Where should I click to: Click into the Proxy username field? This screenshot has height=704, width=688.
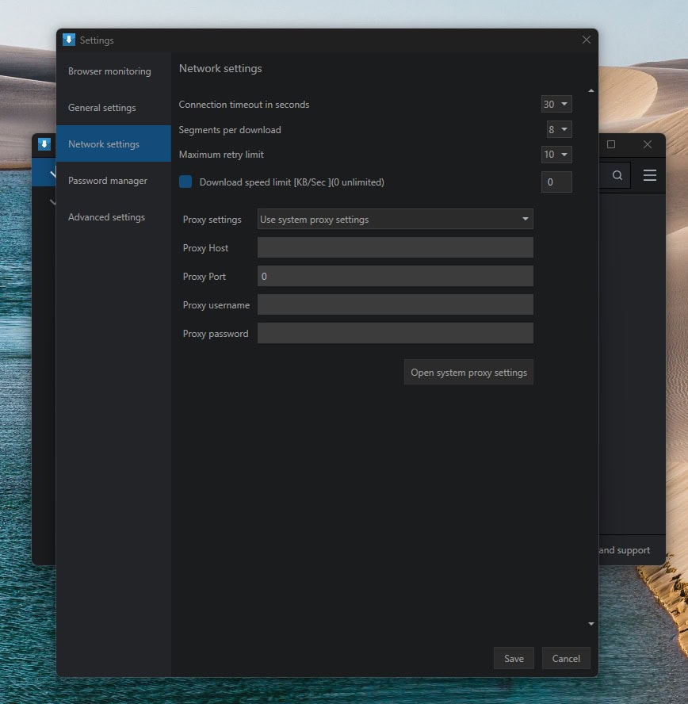click(x=395, y=304)
